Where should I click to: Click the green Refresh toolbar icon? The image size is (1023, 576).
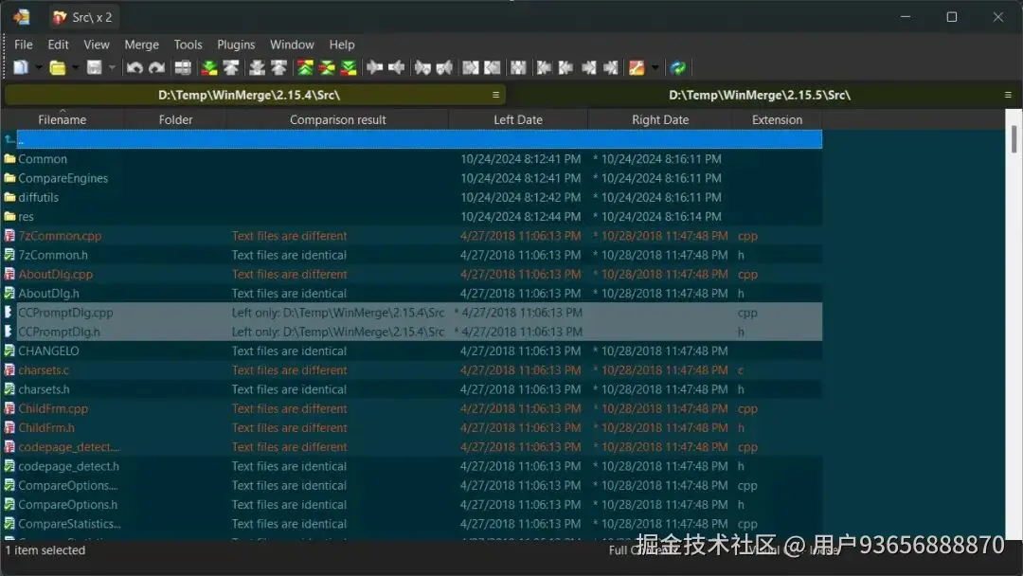(678, 67)
